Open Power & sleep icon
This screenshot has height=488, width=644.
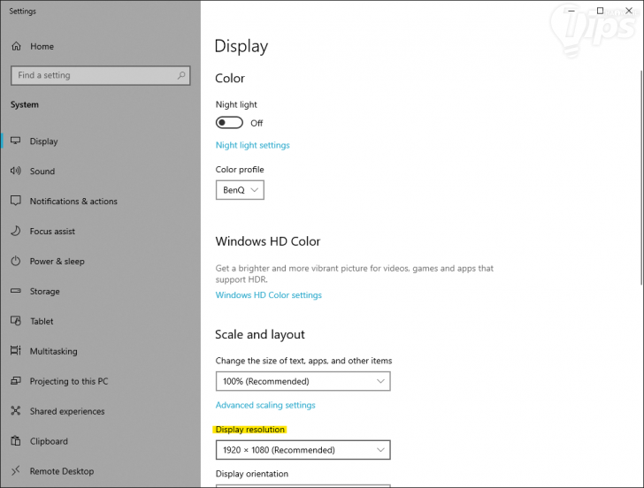(16, 262)
